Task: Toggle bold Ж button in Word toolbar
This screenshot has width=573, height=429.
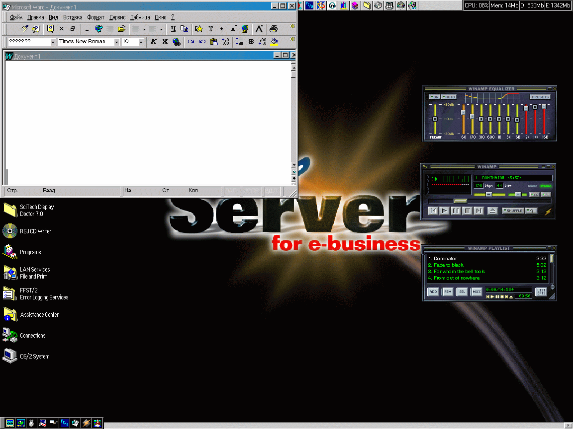Action: pos(165,42)
